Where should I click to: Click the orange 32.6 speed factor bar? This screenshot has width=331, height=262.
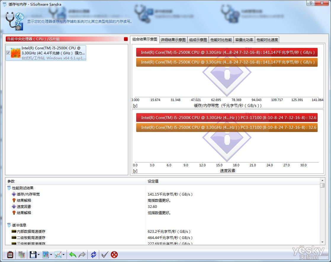point(227,127)
